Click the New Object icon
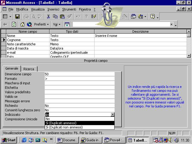The height and width of the screenshot is (144, 192). click(140, 16)
